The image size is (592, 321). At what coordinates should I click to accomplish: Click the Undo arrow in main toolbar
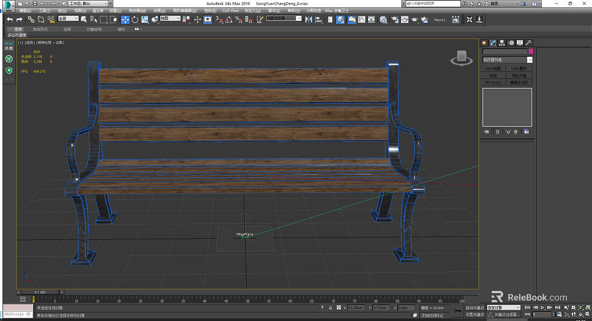pos(10,19)
